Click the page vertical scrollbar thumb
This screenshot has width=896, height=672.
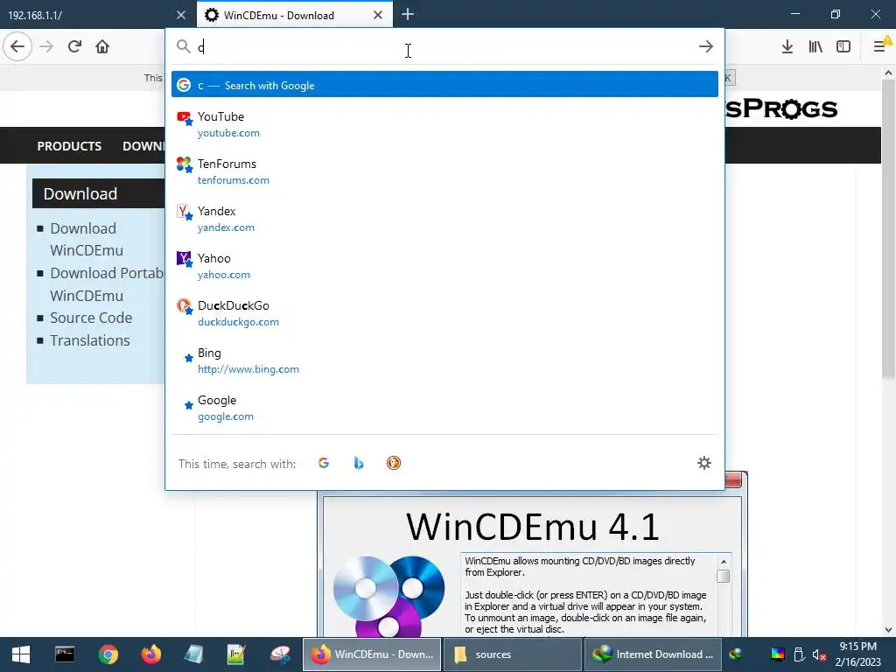[x=888, y=228]
